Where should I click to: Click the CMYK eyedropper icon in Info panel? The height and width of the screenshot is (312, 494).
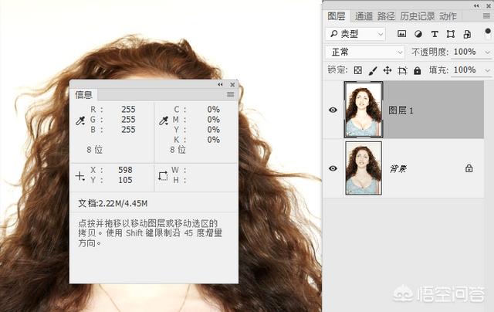(163, 120)
